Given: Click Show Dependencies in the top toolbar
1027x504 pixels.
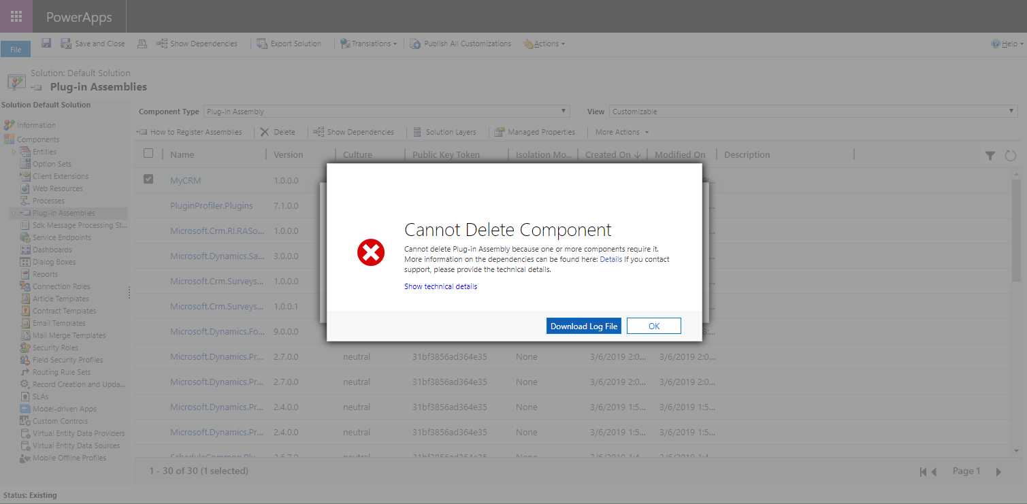Looking at the screenshot, I should (197, 44).
